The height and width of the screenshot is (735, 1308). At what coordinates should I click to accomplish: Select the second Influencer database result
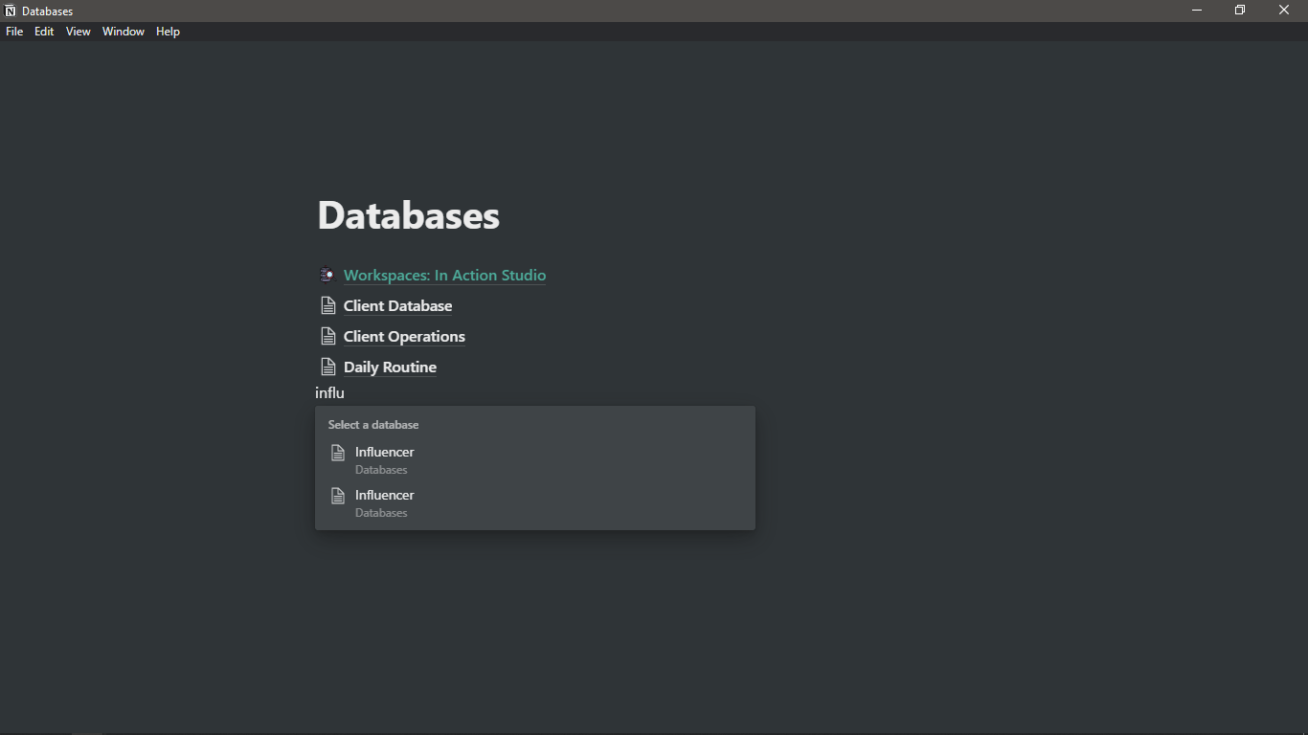pyautogui.click(x=535, y=502)
